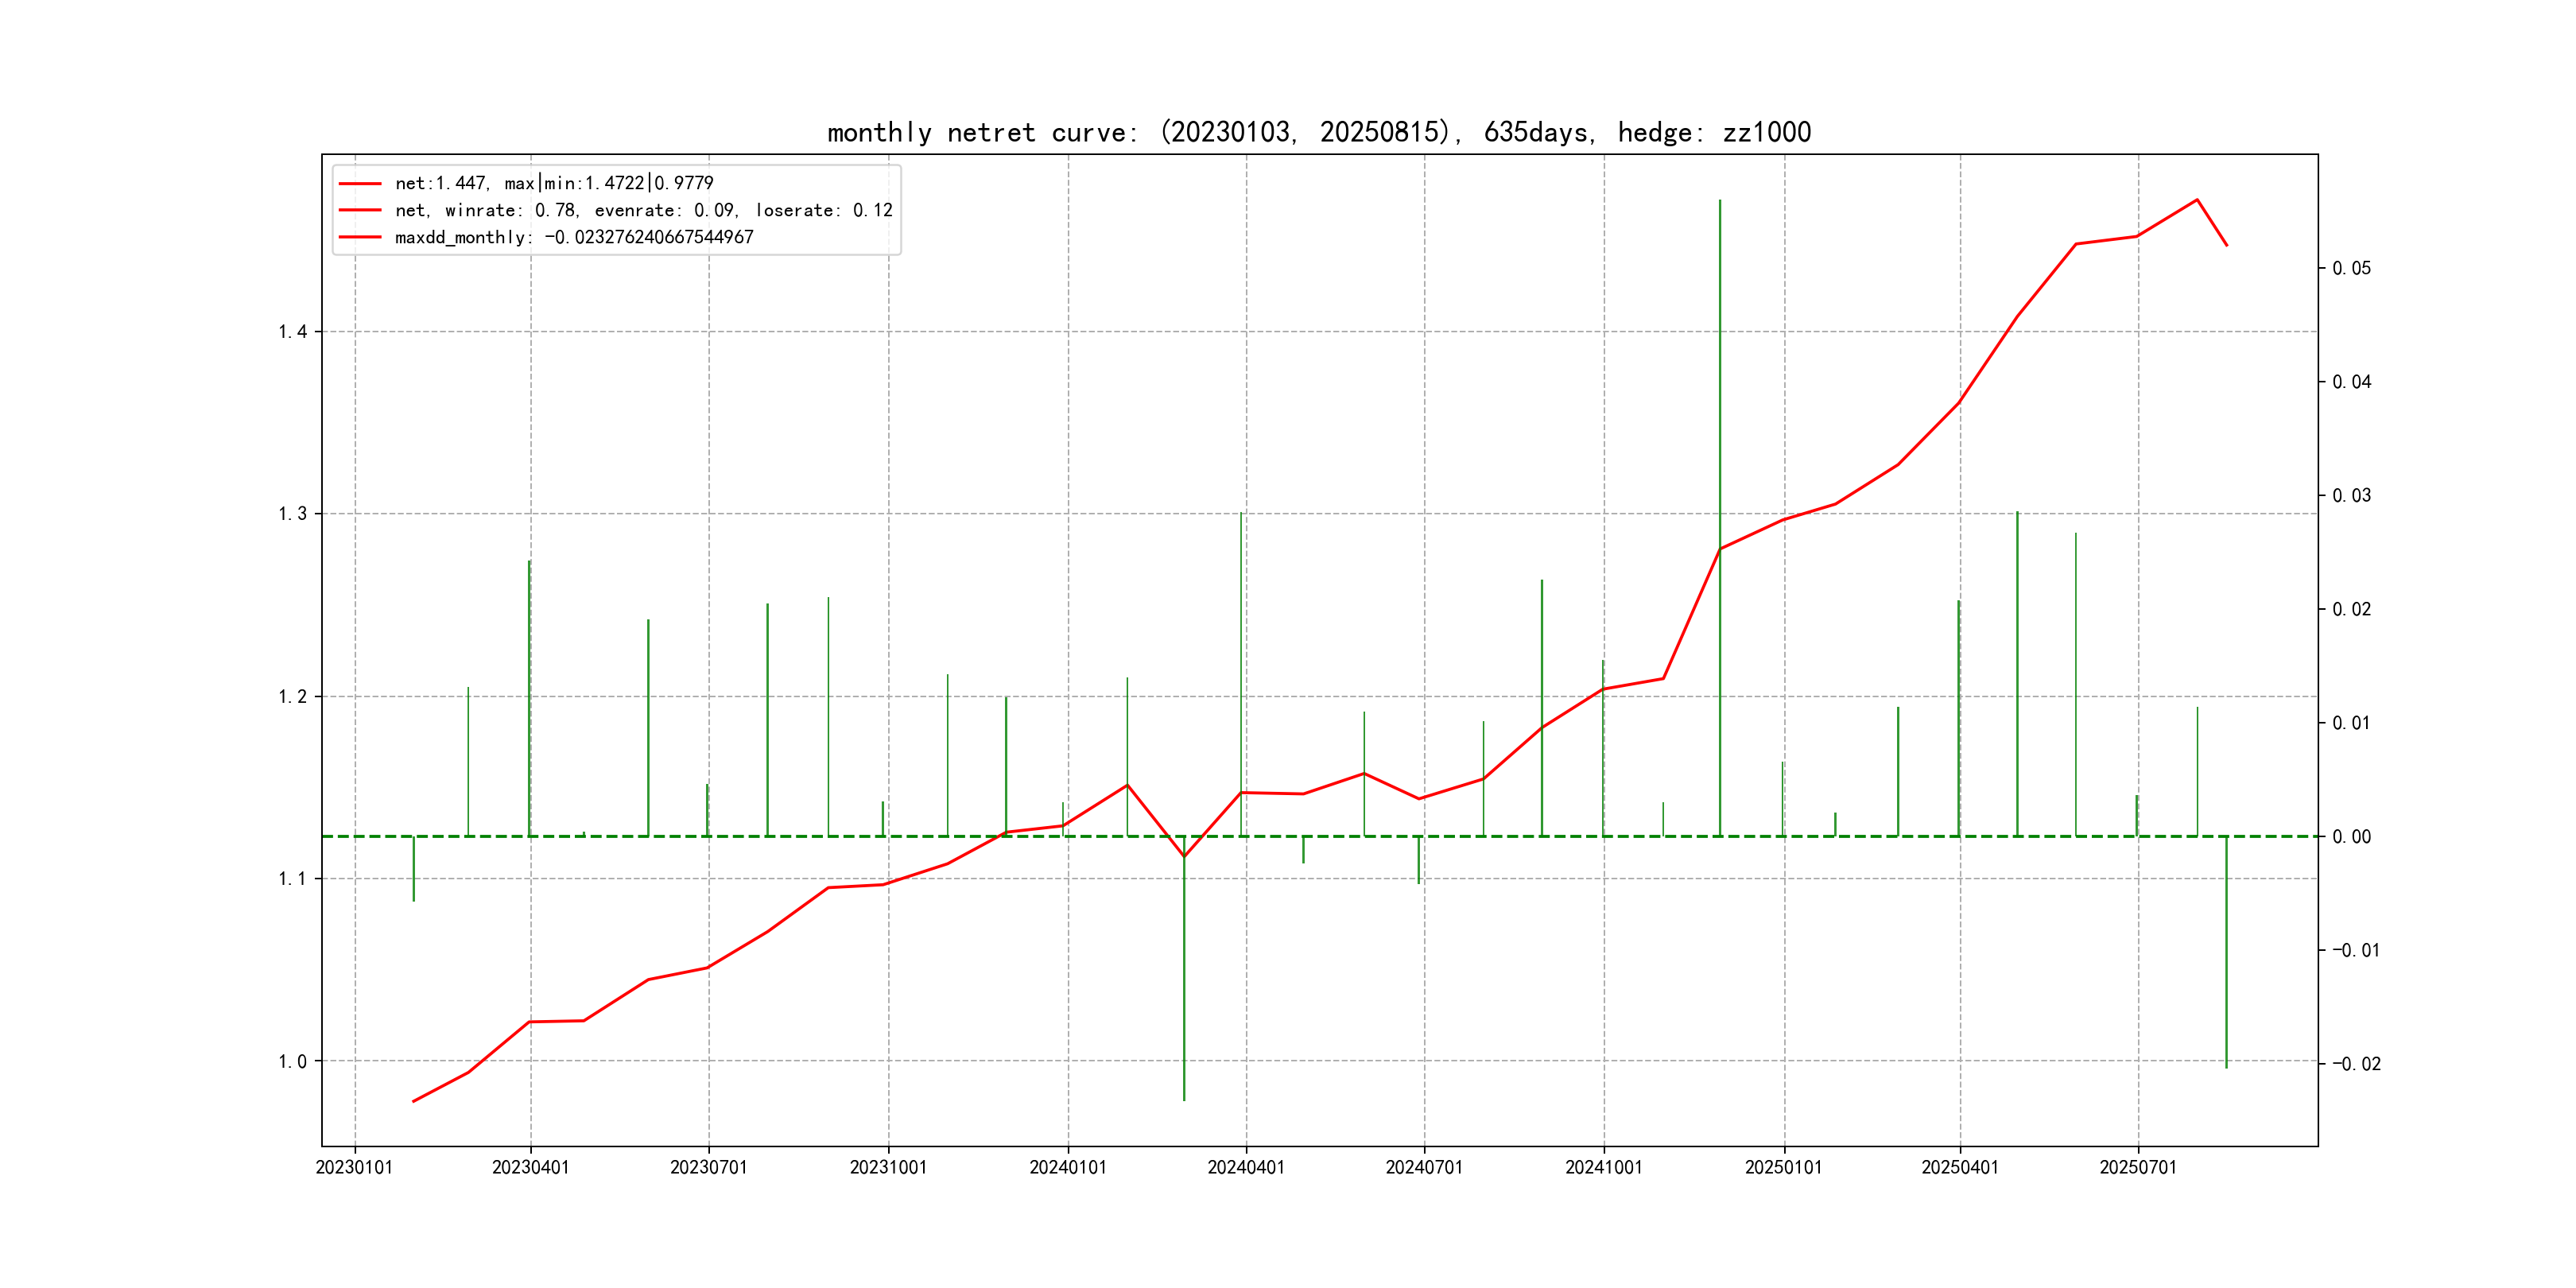
Task: Click the red line swatch beside maxdd_monthly
Action: coord(360,237)
